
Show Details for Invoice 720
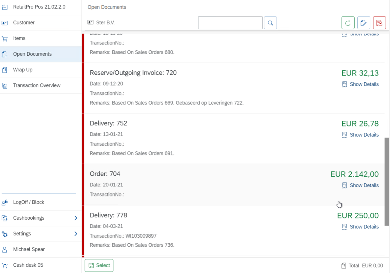click(364, 84)
